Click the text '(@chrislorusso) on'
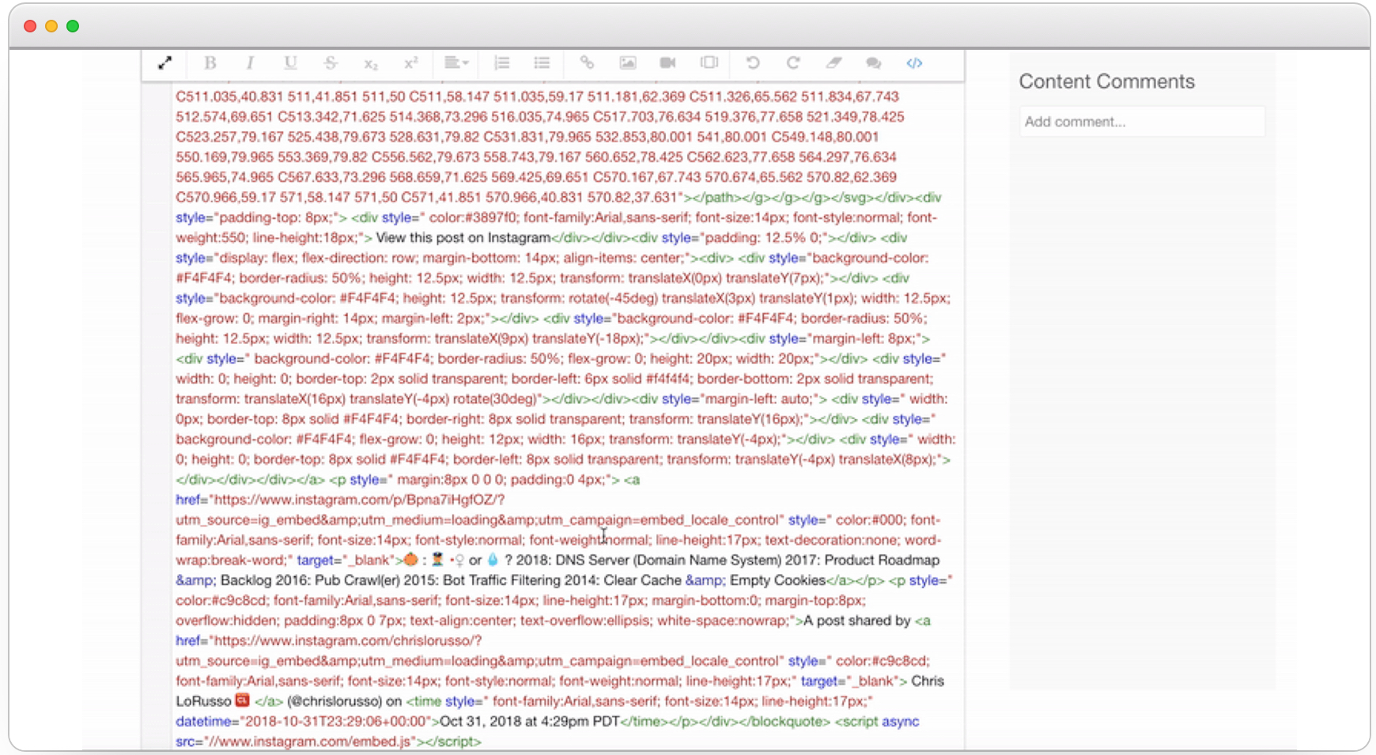The image size is (1376, 755). pyautogui.click(x=345, y=701)
